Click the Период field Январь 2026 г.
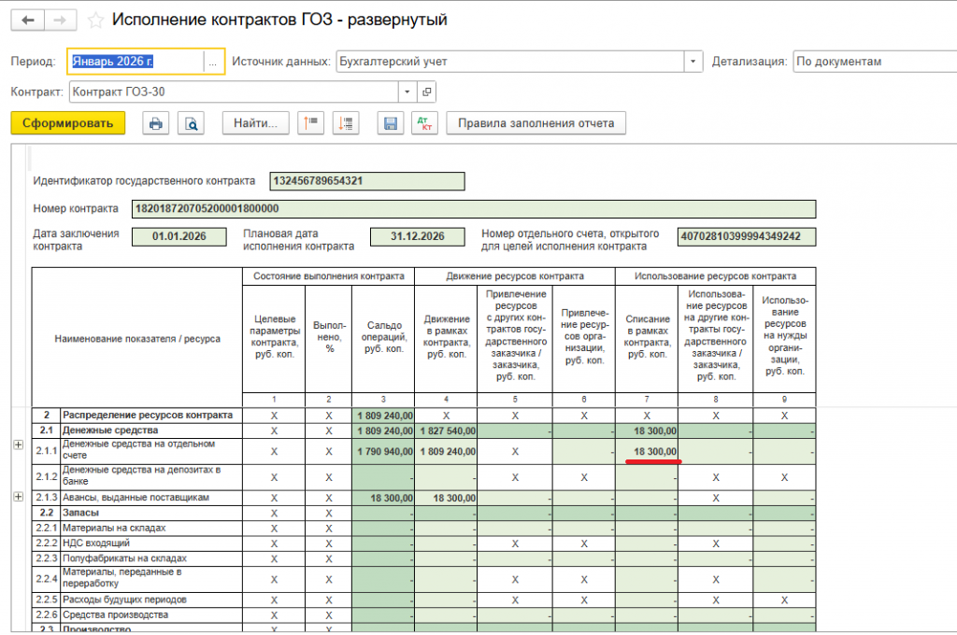957x635 pixels. (136, 62)
